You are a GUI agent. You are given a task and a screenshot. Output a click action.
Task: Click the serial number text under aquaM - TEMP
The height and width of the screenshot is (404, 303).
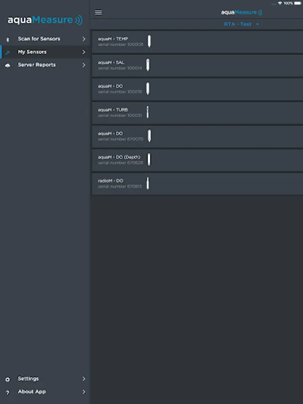click(x=120, y=44)
